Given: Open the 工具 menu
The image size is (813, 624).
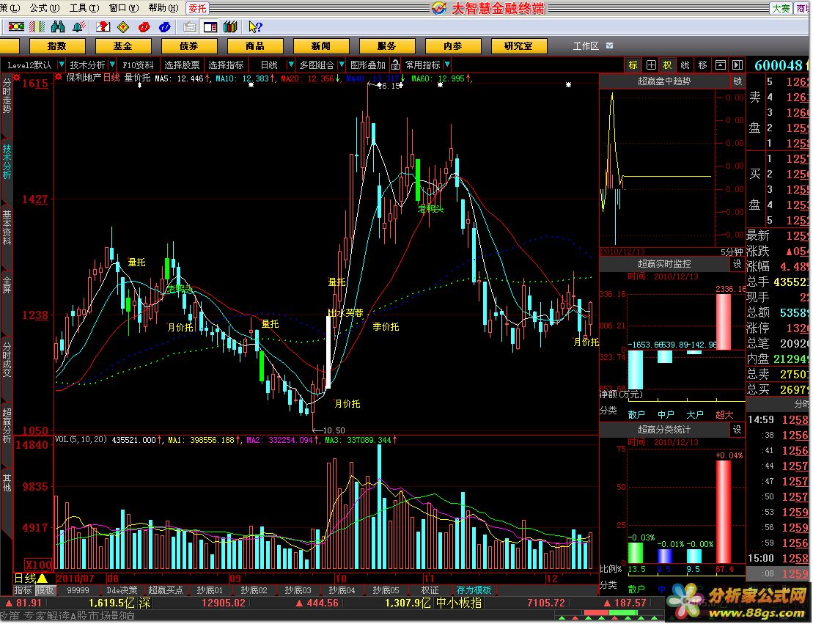Looking at the screenshot, I should coord(84,8).
